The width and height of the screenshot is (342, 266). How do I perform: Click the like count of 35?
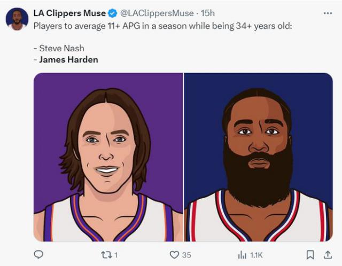coord(186,255)
